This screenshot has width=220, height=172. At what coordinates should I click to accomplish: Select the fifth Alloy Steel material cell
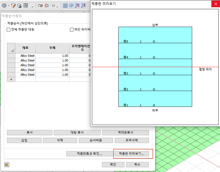[25, 75]
